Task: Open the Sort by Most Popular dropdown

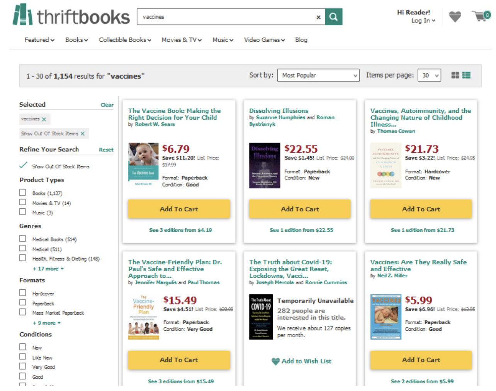Action: coord(318,75)
